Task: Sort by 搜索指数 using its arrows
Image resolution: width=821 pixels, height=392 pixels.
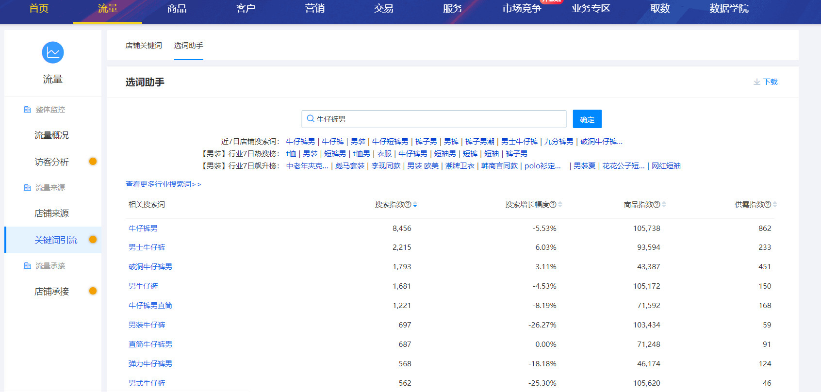Action: pos(415,205)
